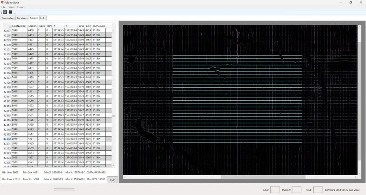Restore the window with the maximize button
Screen dimensions: 366x195
click(351, 2)
